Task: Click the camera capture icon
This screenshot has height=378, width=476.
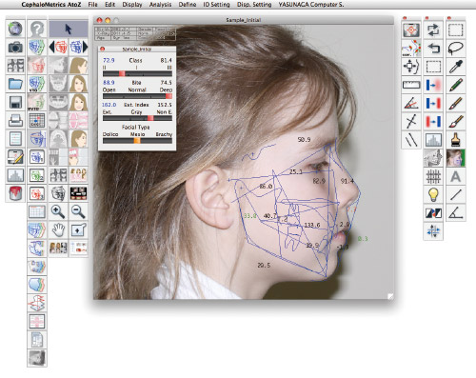Action: tap(15, 48)
